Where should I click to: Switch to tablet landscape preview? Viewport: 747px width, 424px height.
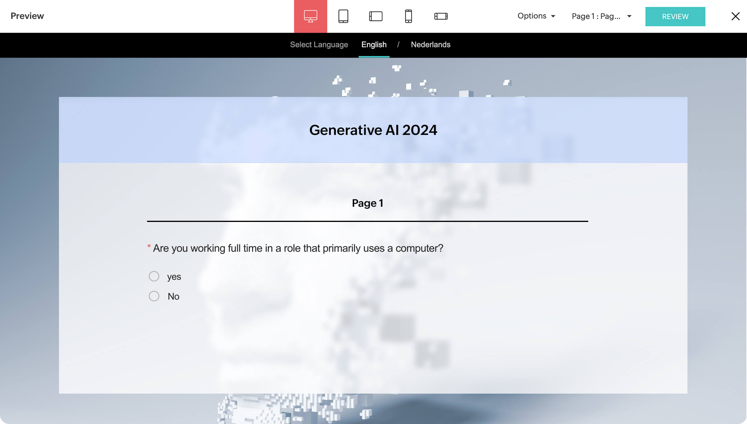pyautogui.click(x=376, y=16)
